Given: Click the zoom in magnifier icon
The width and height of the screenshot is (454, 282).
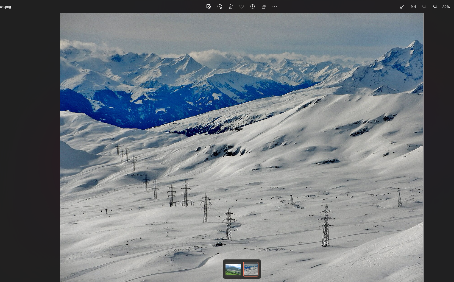Looking at the screenshot, I should 435,7.
